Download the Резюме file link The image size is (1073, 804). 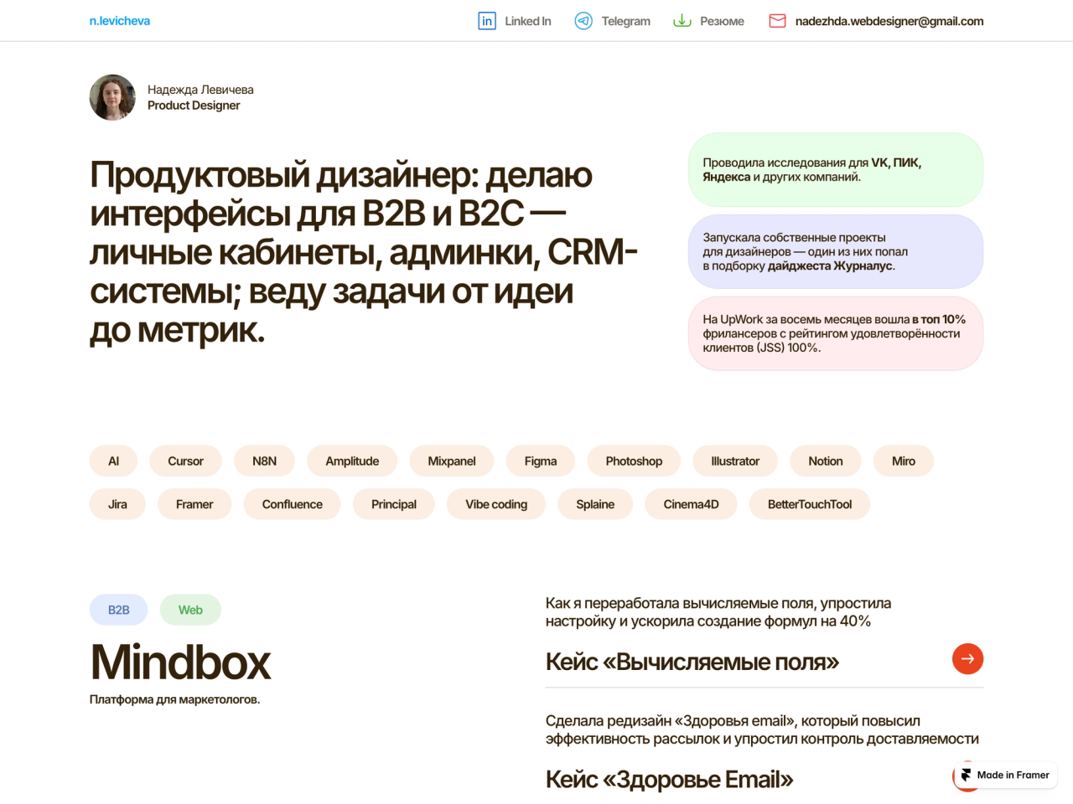click(723, 21)
